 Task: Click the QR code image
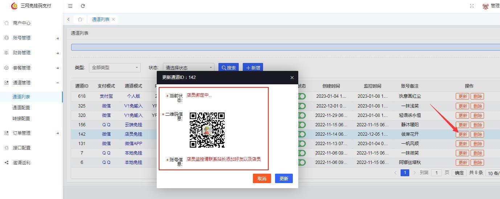click(207, 130)
